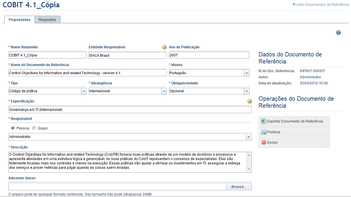Click the page title COBIT 4.1_Cópia
This screenshot has height=197, width=351.
pos(31,5)
